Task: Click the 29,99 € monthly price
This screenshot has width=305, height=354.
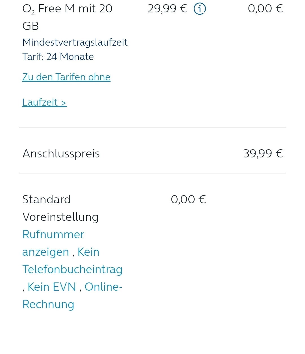Action: point(167,9)
